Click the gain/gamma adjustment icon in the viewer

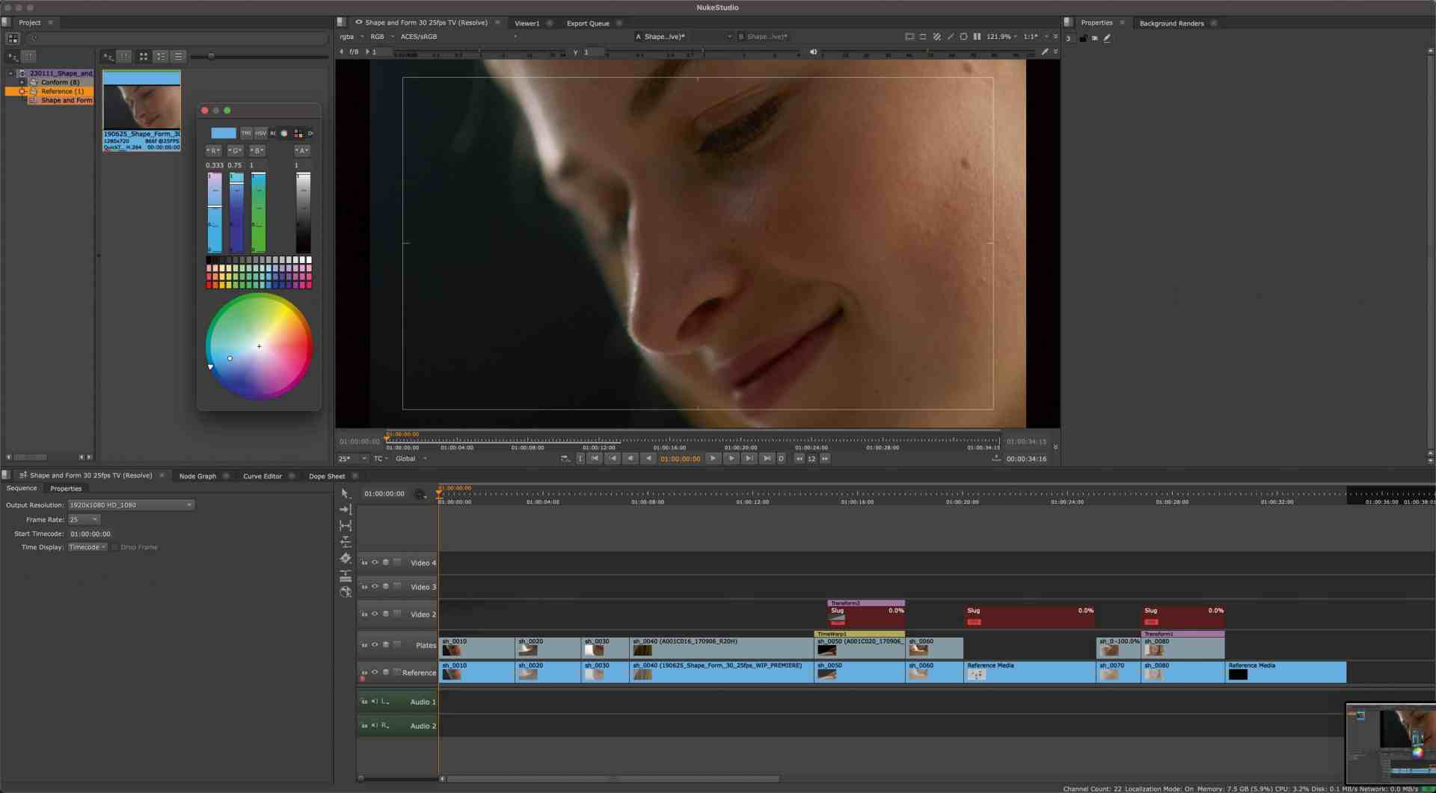point(950,36)
